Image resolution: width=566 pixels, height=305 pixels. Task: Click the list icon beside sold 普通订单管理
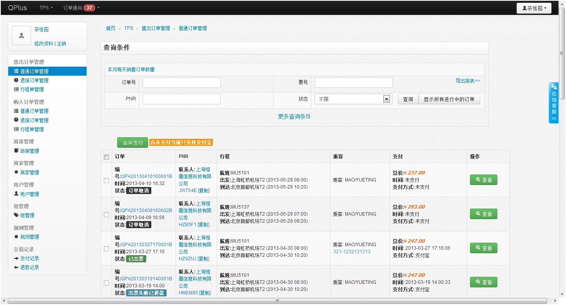tap(16, 71)
